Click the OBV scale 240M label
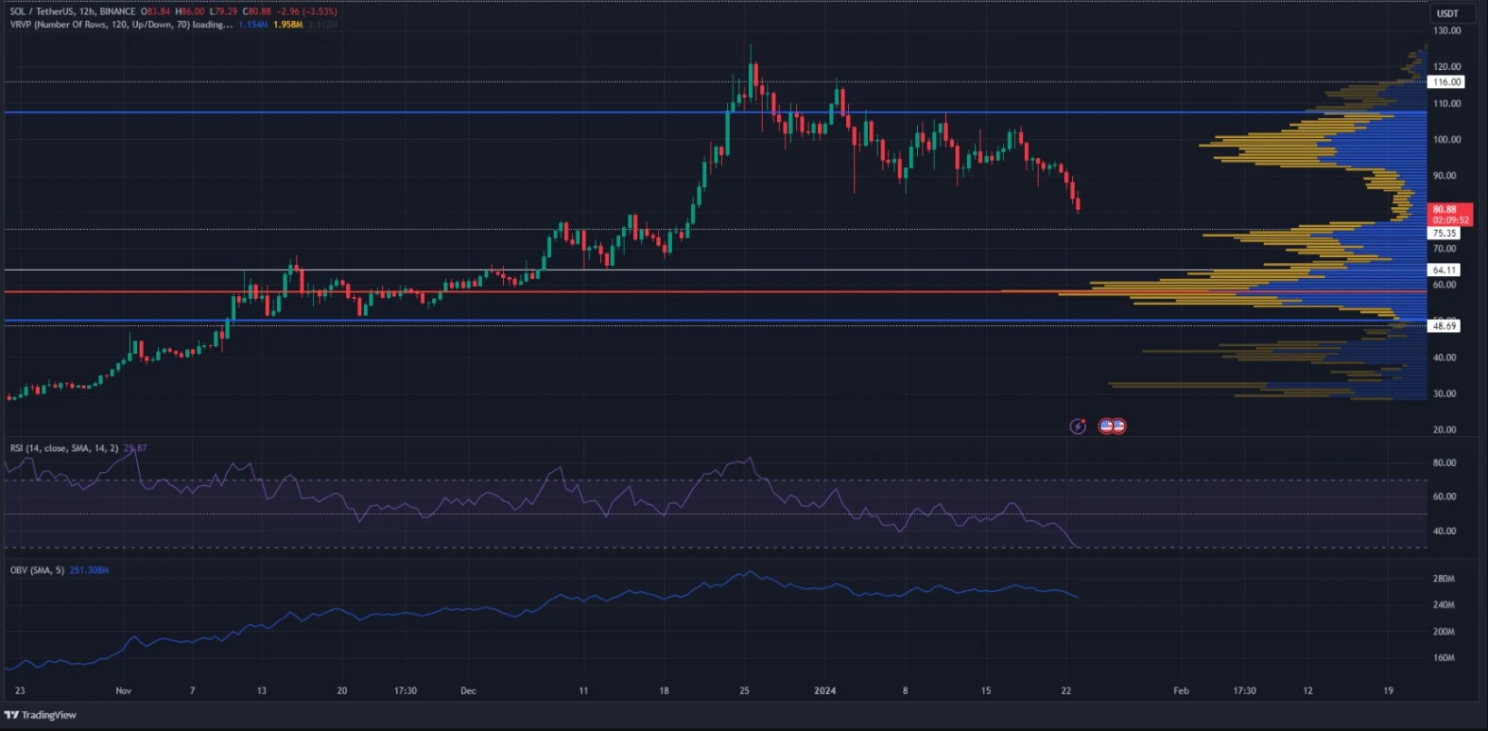The width and height of the screenshot is (1488, 731). (1444, 605)
